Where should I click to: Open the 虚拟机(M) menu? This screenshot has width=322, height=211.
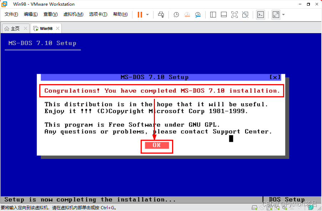coord(73,14)
